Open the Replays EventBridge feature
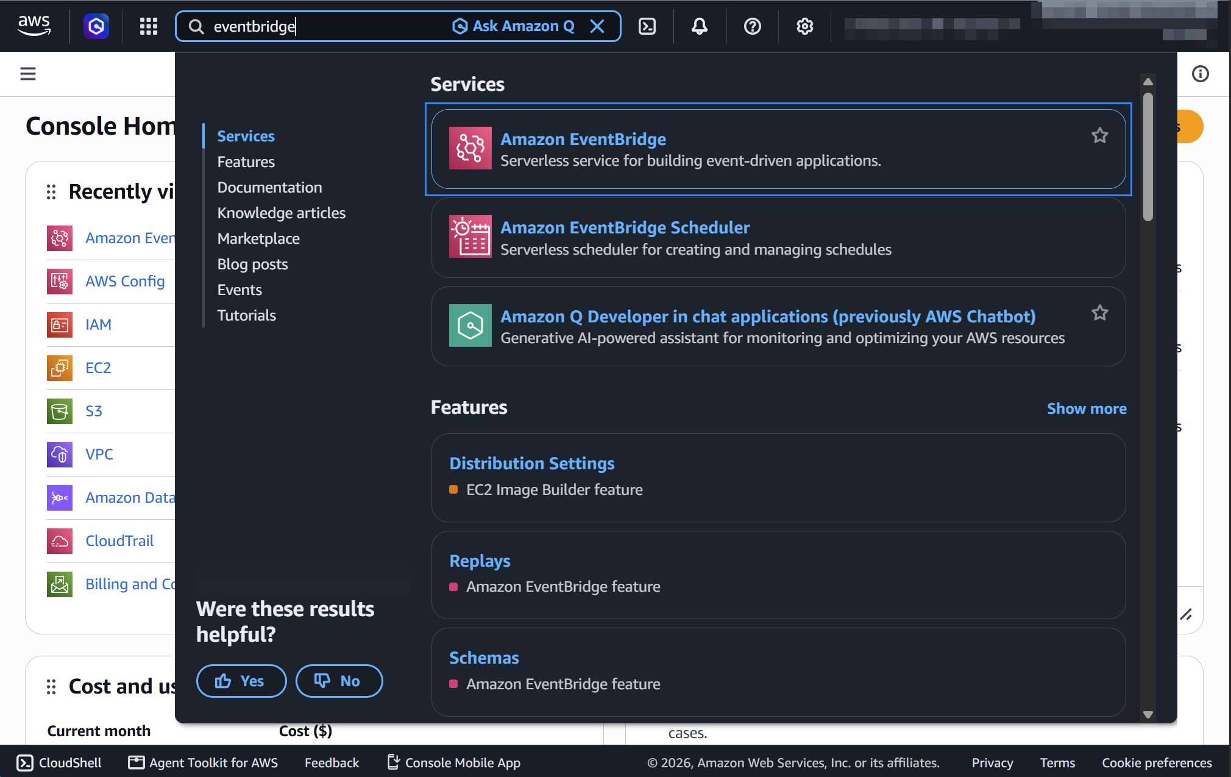This screenshot has height=777, width=1231. click(778, 575)
